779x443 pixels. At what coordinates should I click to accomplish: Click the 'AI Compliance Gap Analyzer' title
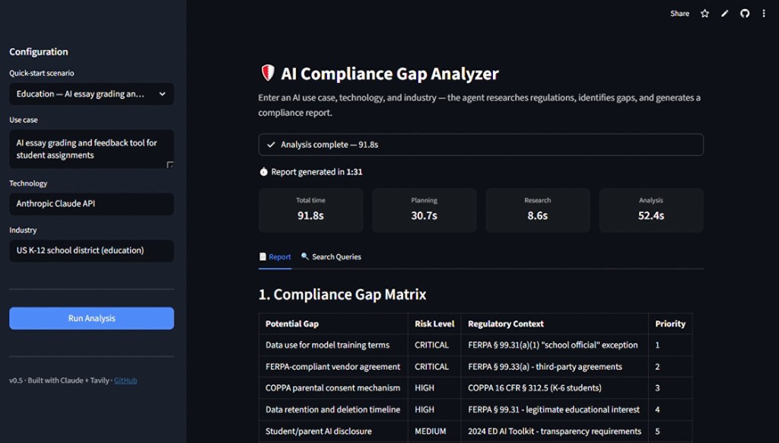coord(389,74)
